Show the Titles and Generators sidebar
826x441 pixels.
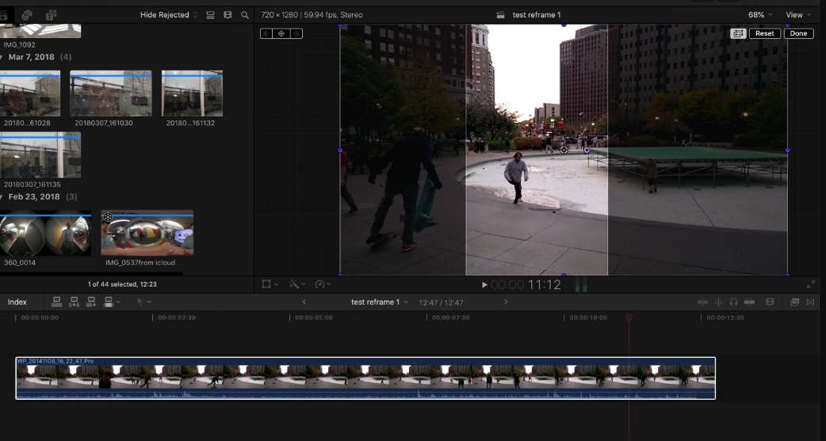(x=51, y=15)
